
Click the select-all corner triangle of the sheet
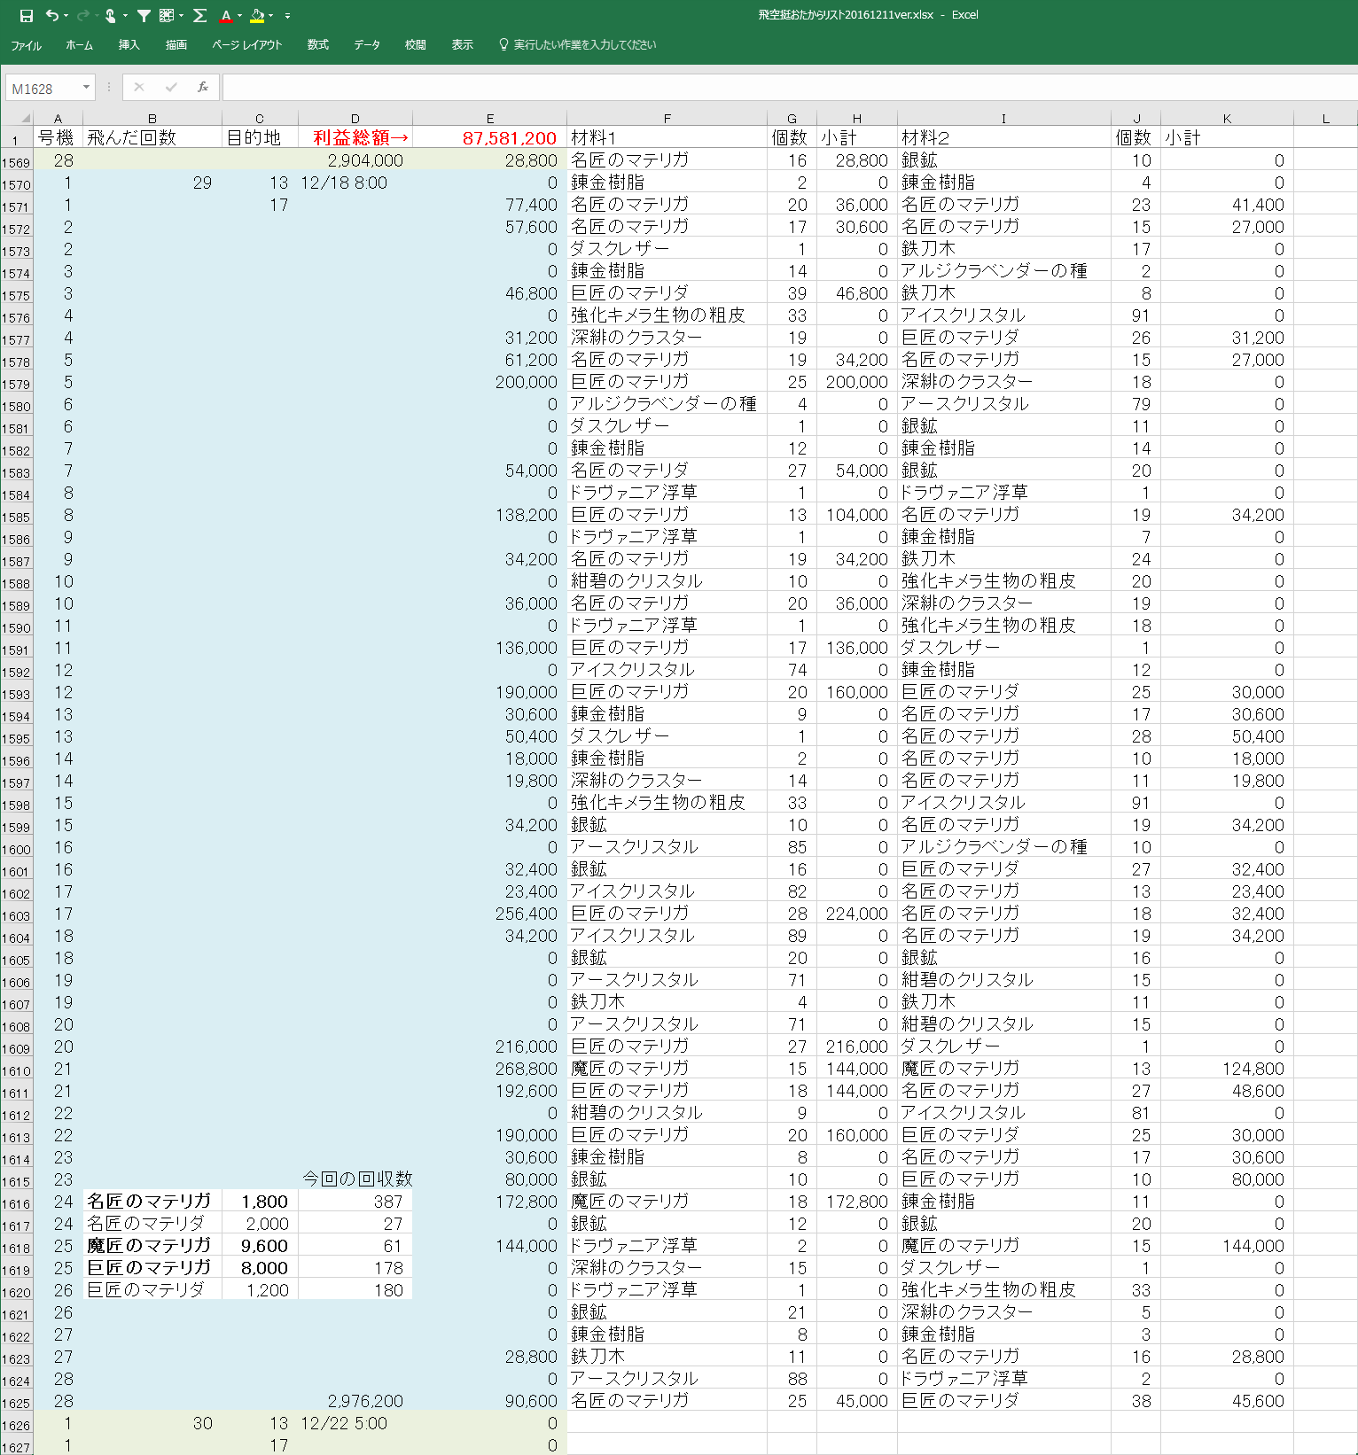pyautogui.click(x=25, y=118)
